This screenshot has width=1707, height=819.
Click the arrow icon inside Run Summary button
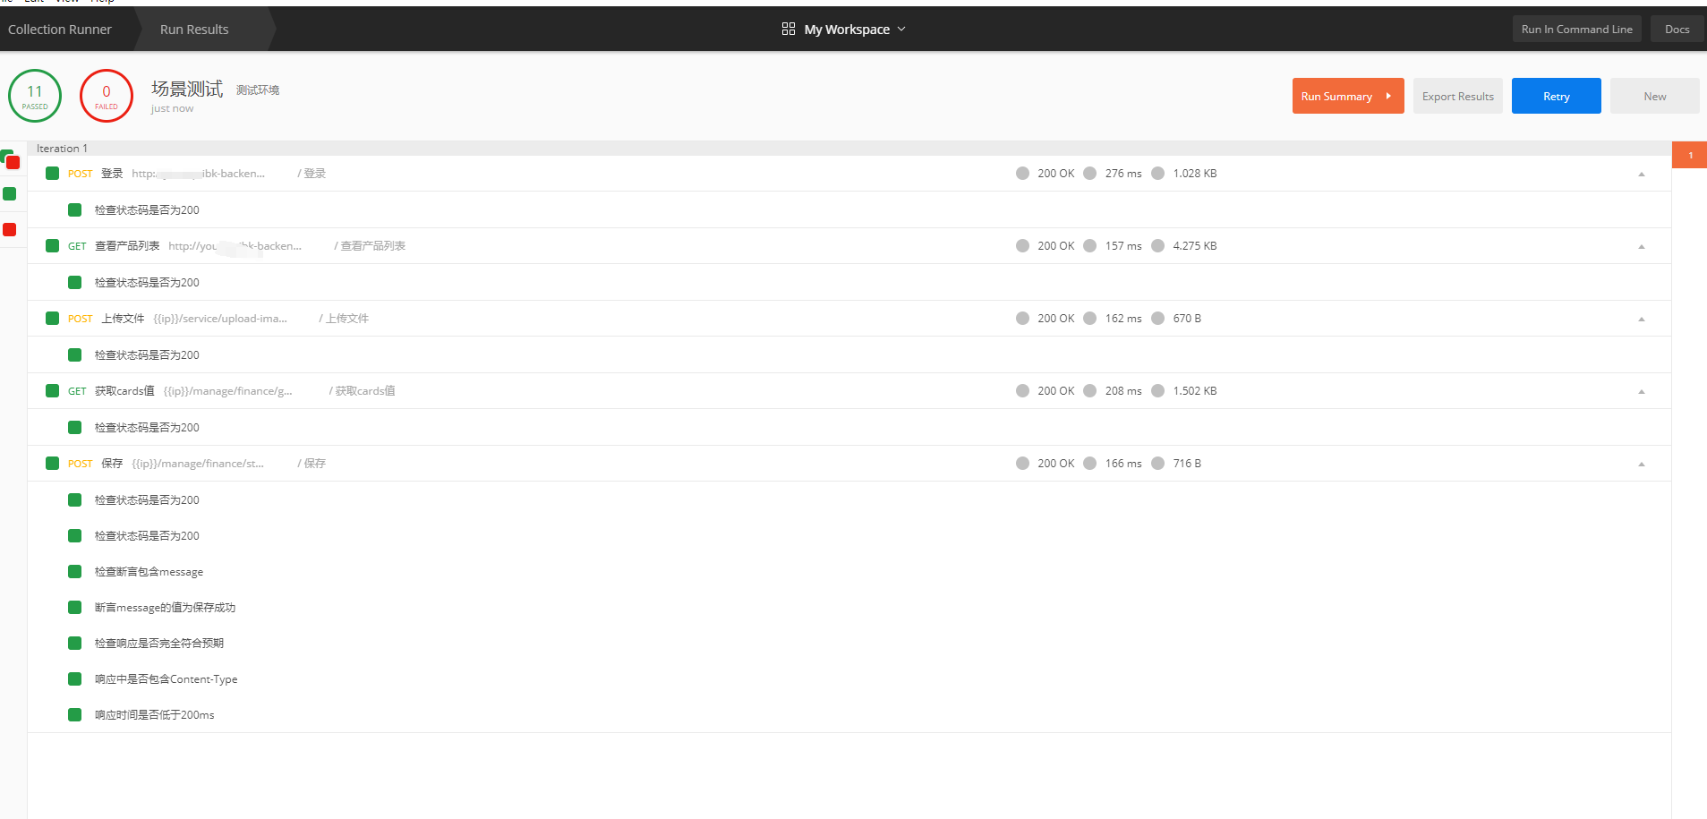(1387, 95)
